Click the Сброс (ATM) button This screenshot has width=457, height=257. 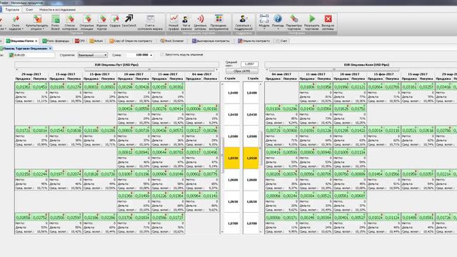click(242, 71)
